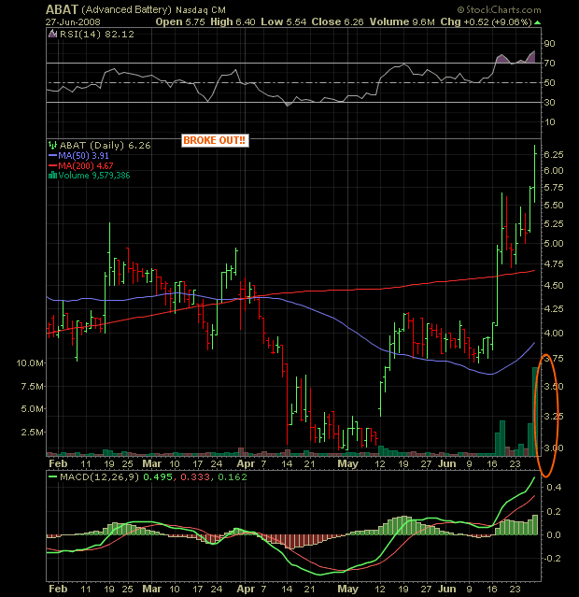Select the green MACD legend line marker
This screenshot has height=597, width=579.
click(52, 476)
